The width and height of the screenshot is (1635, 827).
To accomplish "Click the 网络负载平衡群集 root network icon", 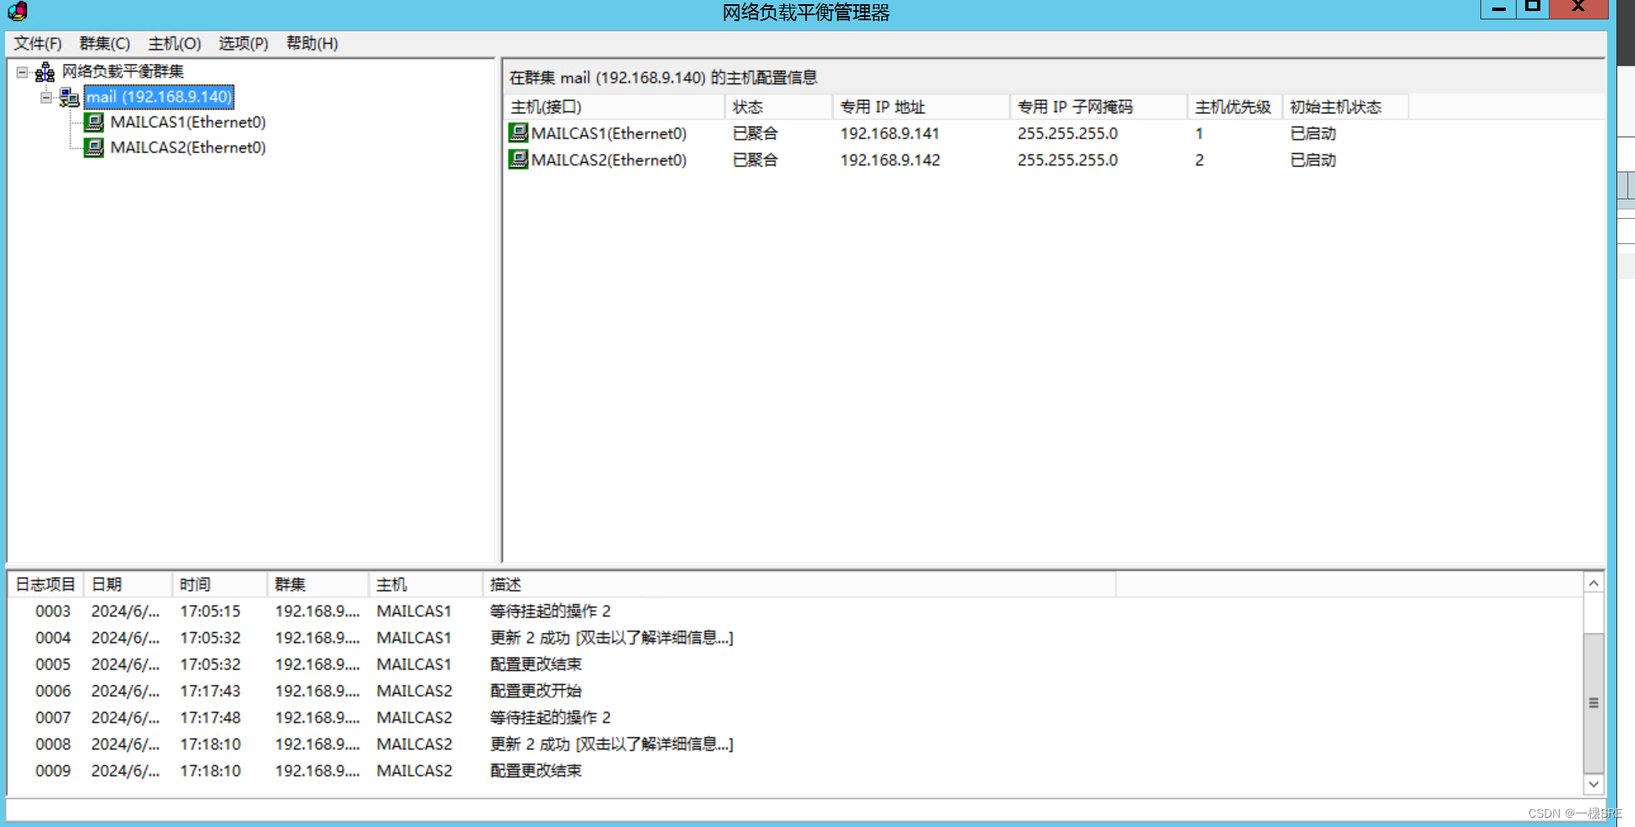I will (x=45, y=73).
